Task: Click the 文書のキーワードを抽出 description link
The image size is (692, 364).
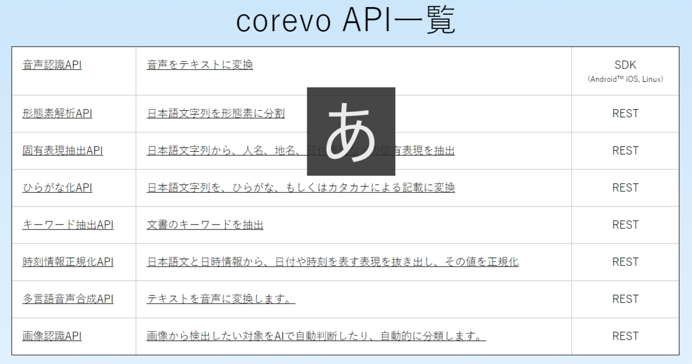Action: (x=205, y=225)
